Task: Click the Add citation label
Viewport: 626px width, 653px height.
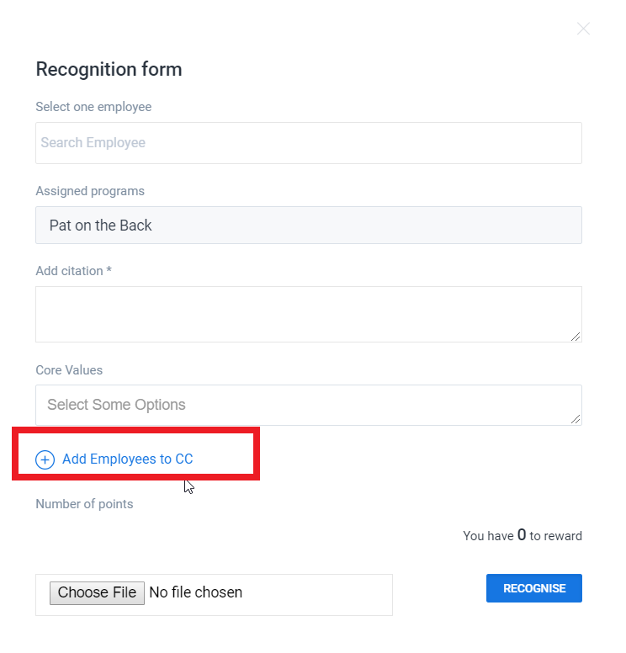Action: pos(73,271)
